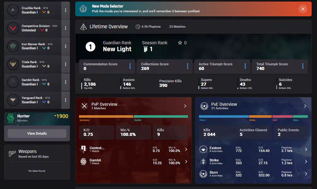This screenshot has height=189, width=317.
Task: Click the Gambit mode swirl icon
Action: click(x=83, y=162)
